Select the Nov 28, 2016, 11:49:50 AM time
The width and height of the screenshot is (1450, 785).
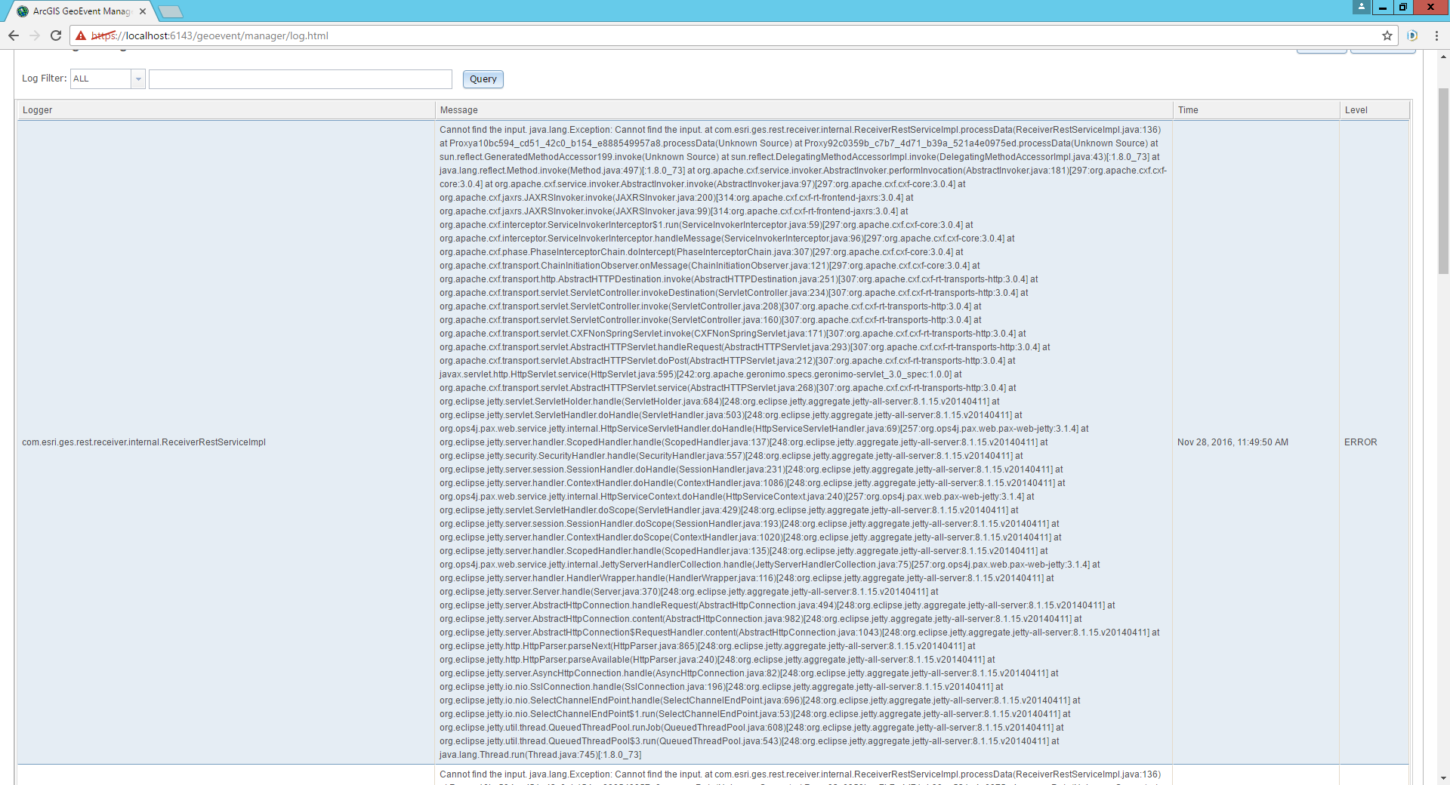click(x=1232, y=442)
